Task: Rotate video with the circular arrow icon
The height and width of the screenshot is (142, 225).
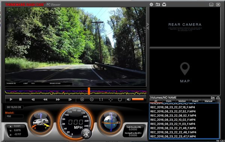Action: tap(120, 99)
